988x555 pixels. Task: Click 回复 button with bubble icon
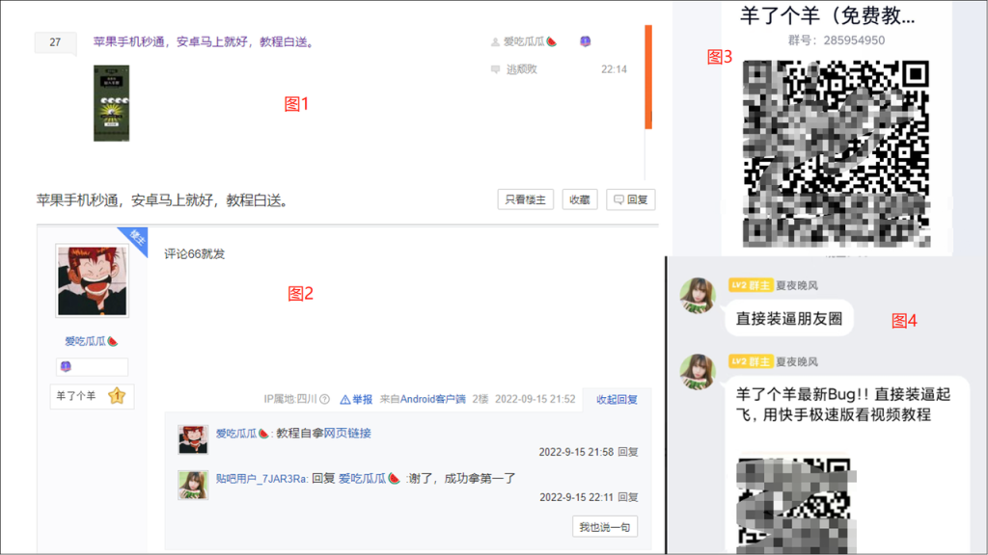(x=631, y=199)
